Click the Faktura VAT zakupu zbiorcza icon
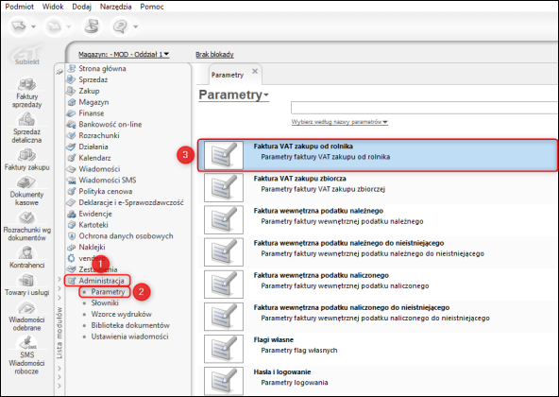559x397 pixels. (224, 187)
